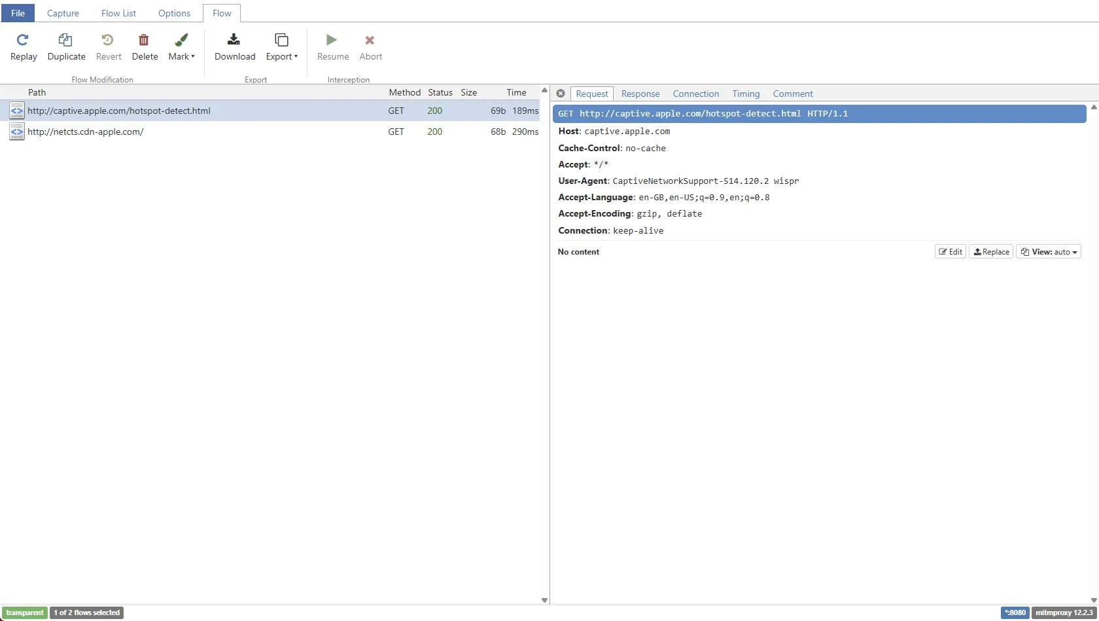
Task: Select the http://netcts.cdn-apple.com/ flow
Action: point(270,132)
